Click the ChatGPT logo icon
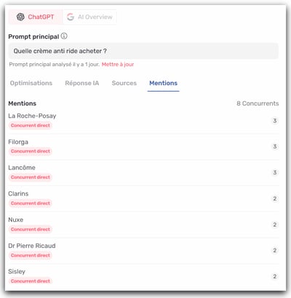Image resolution: width=291 pixels, height=298 pixels. (x=20, y=17)
